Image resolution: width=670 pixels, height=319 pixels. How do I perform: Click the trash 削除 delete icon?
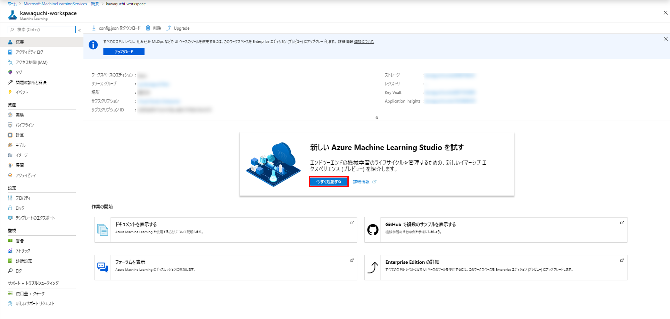pyautogui.click(x=148, y=28)
